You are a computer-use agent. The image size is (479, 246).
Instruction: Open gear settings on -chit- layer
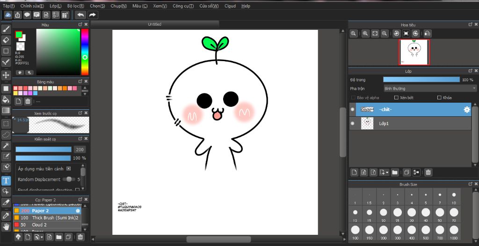tap(467, 110)
